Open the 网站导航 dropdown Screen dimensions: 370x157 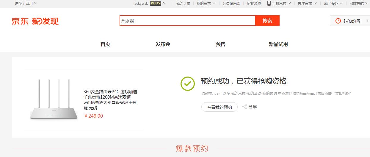[359, 3]
